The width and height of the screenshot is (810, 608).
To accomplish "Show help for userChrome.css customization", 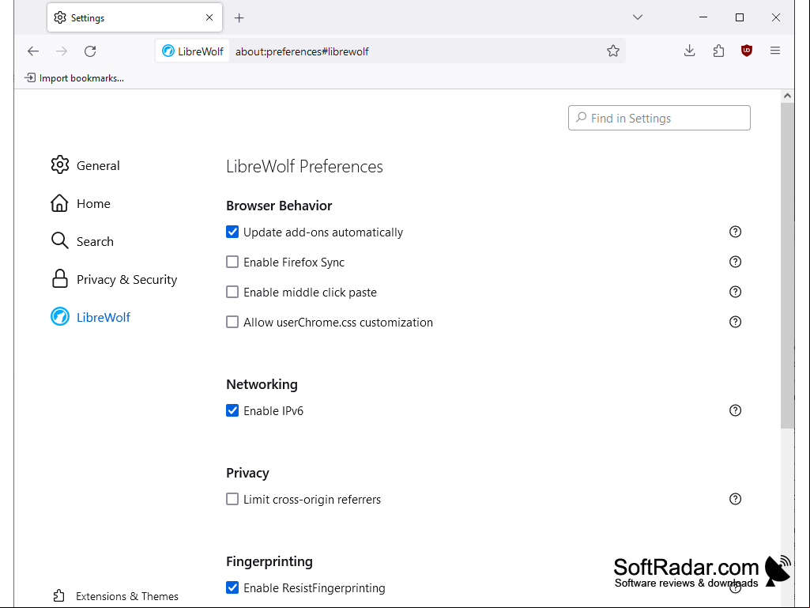I will (x=735, y=322).
